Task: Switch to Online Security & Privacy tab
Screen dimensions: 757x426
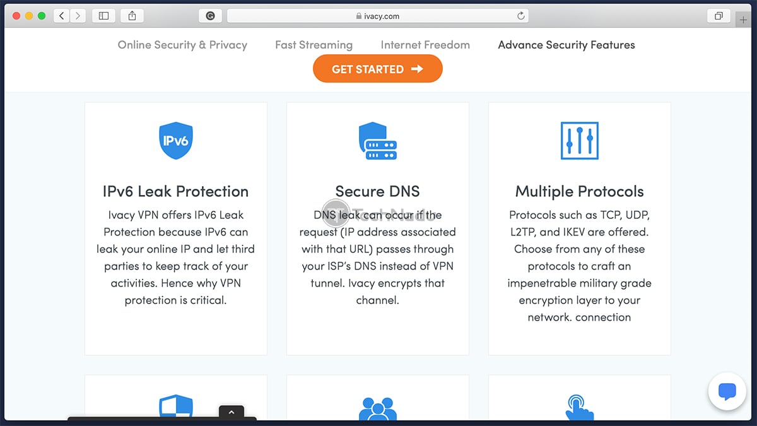Action: (x=182, y=45)
